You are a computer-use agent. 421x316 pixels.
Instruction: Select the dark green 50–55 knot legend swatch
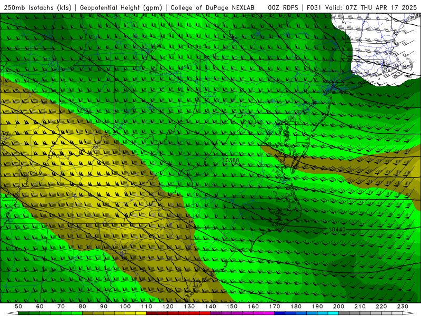click(x=23, y=313)
